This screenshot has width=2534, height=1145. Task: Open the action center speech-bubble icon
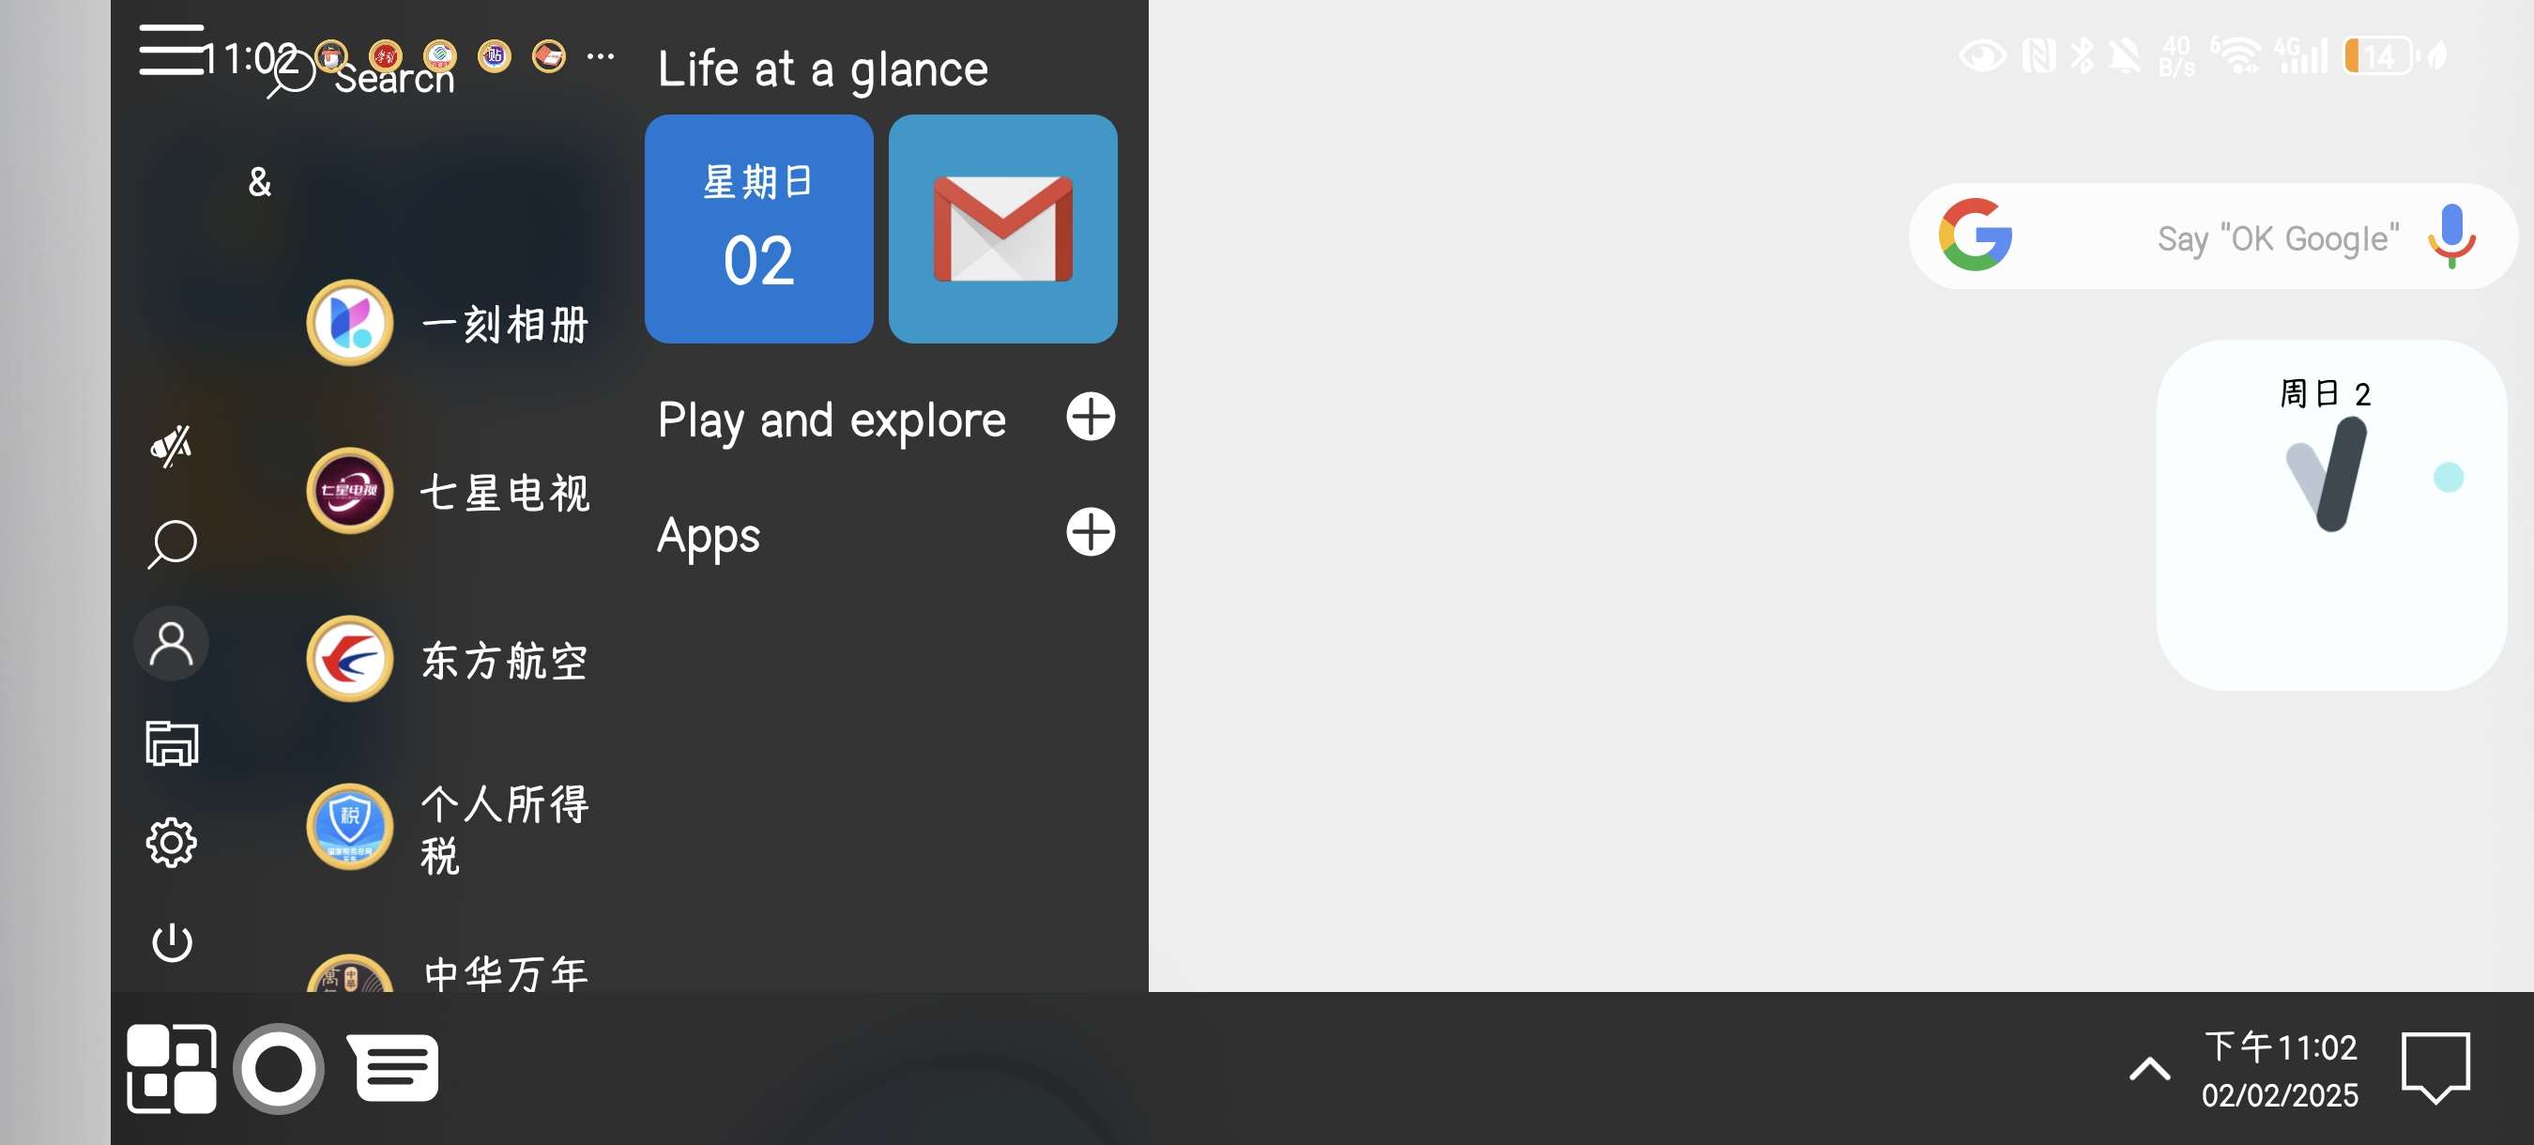pyautogui.click(x=2435, y=1068)
